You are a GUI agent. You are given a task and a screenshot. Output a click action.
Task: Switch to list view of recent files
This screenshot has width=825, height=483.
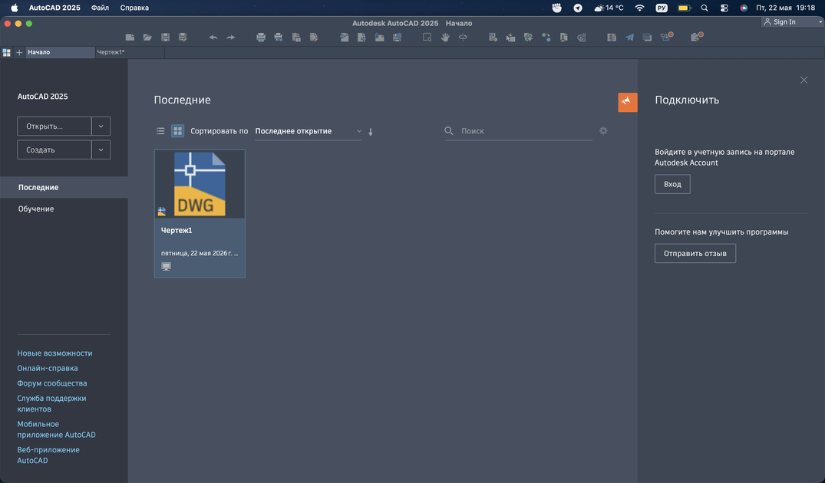click(x=160, y=131)
